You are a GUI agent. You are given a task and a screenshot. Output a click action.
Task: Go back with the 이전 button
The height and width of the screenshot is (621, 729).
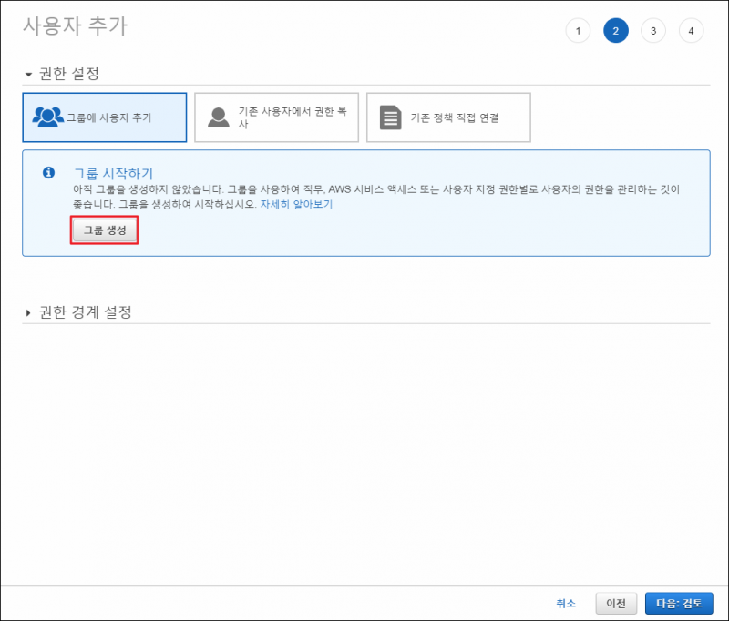[616, 604]
